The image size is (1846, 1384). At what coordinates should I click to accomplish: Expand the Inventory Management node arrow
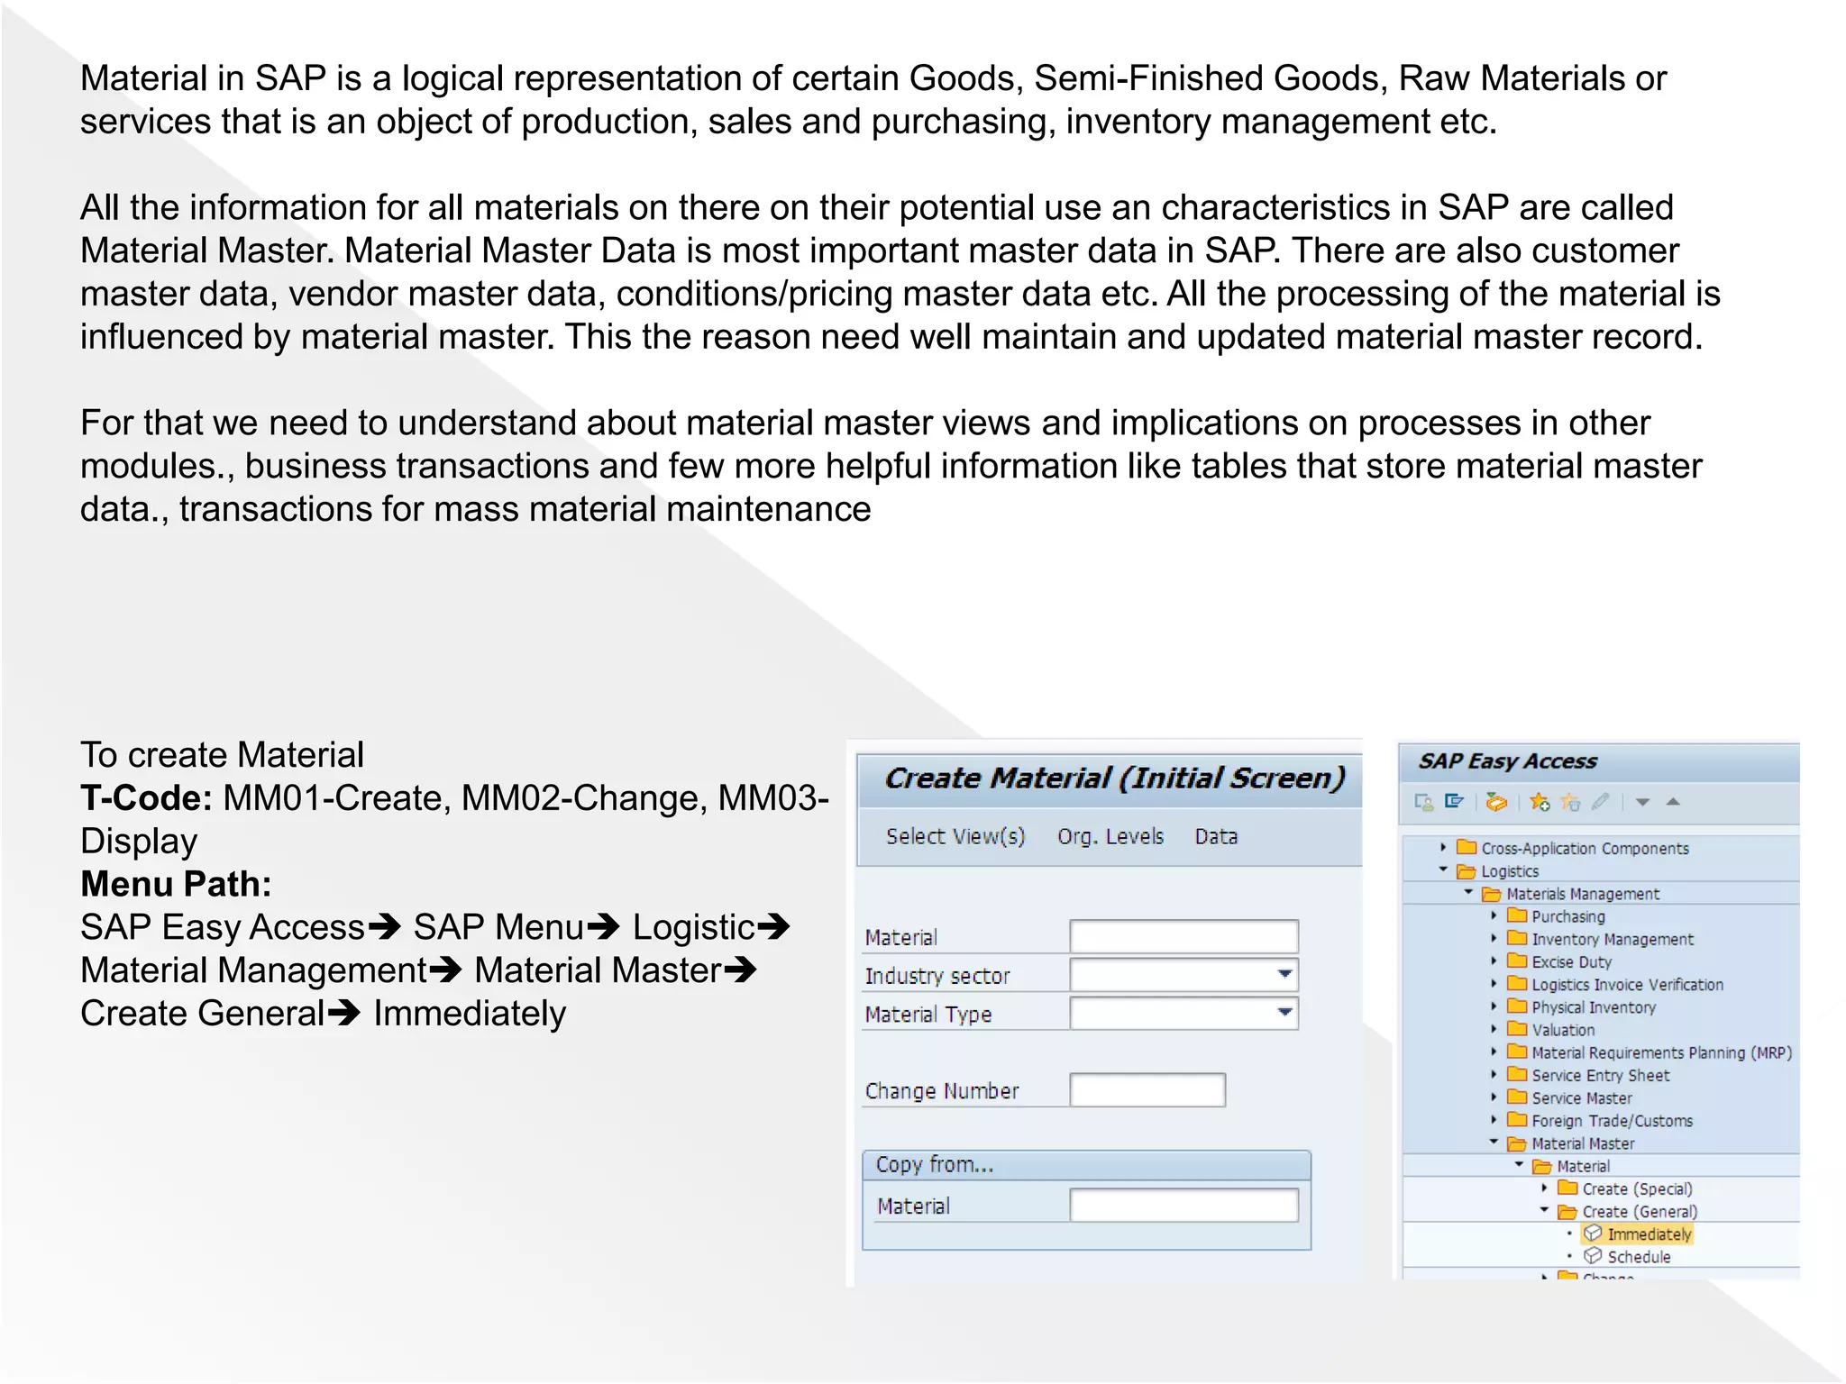(x=1494, y=938)
